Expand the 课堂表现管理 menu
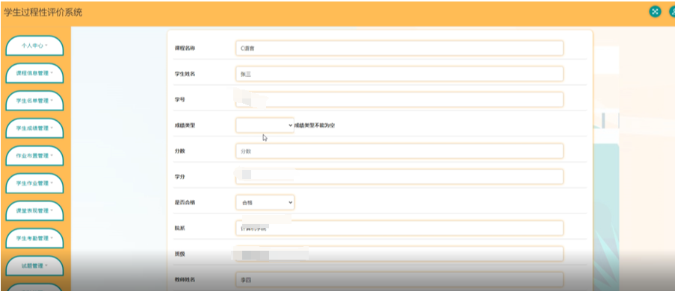 34,210
